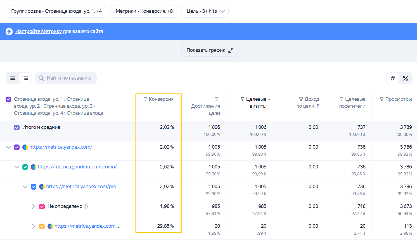Click the 3 673 views value
This screenshot has height=240, width=417.
[x=406, y=206]
